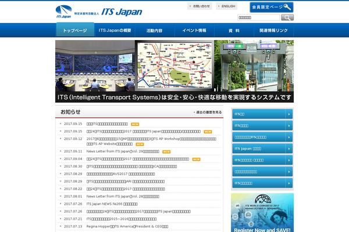Viewport: 349px width, 232px height.
Task: Click the first blue sidebar button
Action: [x=262, y=114]
